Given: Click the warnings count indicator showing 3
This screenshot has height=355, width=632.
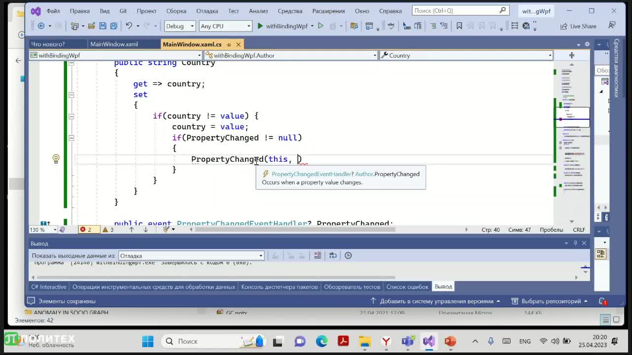Looking at the screenshot, I should (x=108, y=230).
